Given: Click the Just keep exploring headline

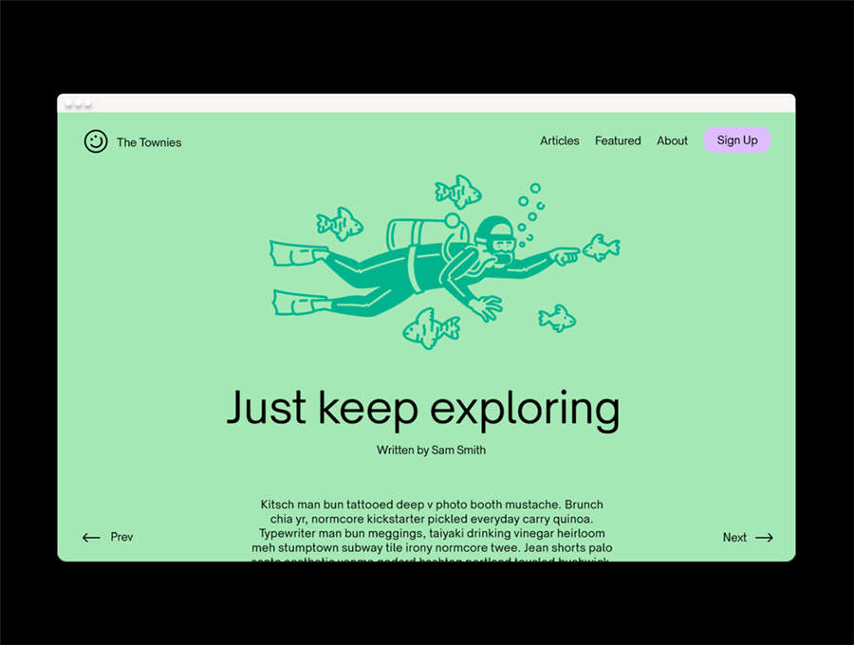Looking at the screenshot, I should coord(423,409).
